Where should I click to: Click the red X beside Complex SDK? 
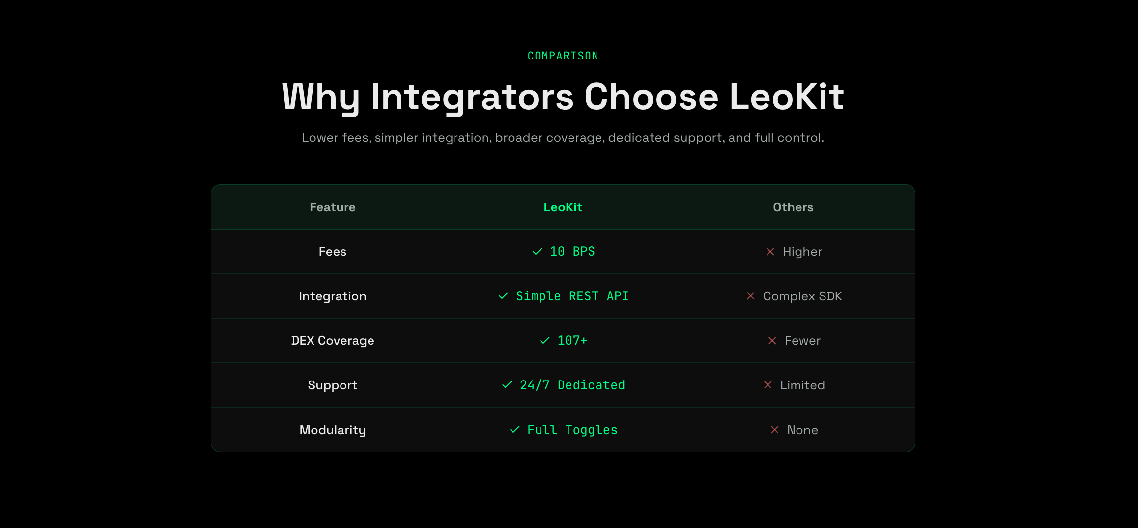pos(750,296)
